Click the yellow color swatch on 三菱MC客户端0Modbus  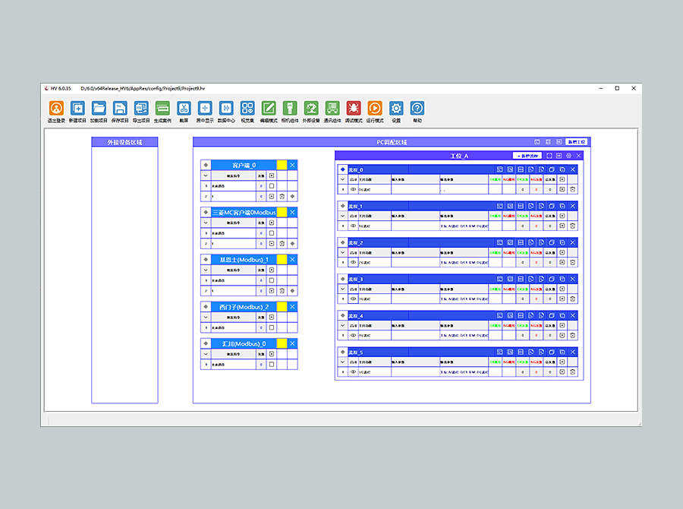(282, 212)
